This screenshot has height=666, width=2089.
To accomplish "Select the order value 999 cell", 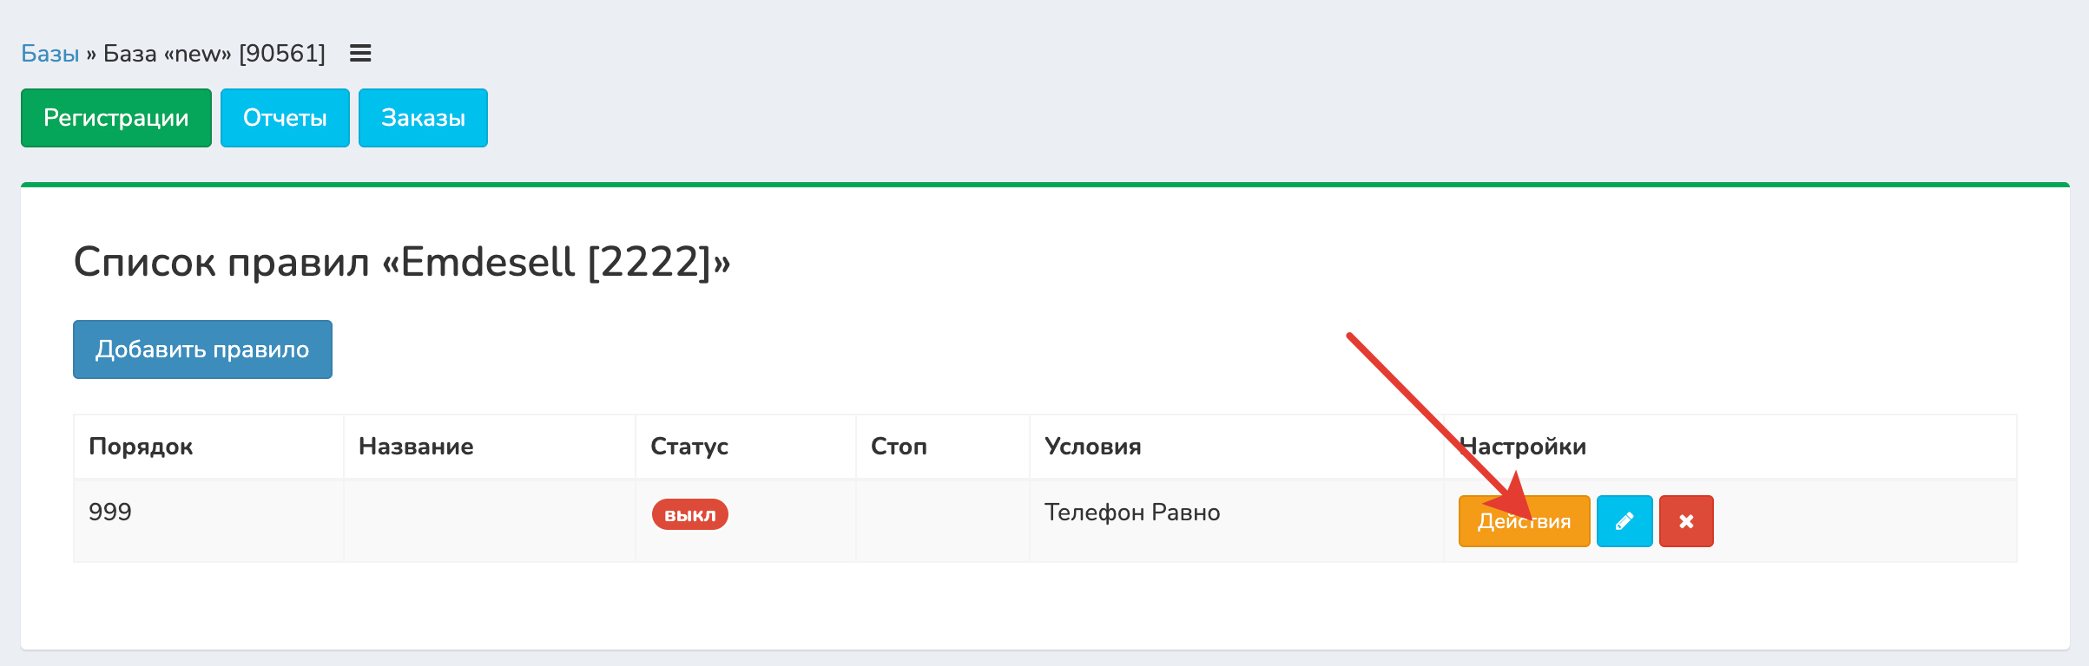I will [110, 512].
